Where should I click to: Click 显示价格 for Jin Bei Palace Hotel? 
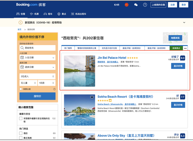pyautogui.click(x=178, y=66)
